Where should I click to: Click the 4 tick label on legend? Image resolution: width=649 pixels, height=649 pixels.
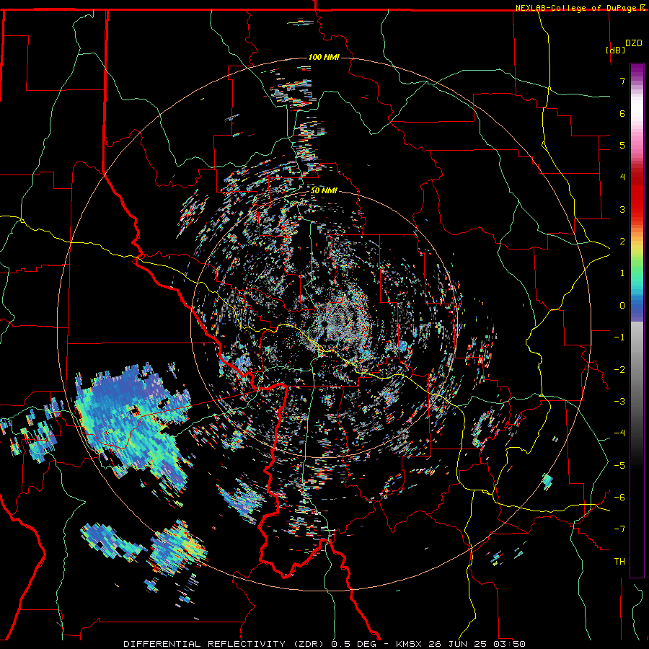pos(622,177)
